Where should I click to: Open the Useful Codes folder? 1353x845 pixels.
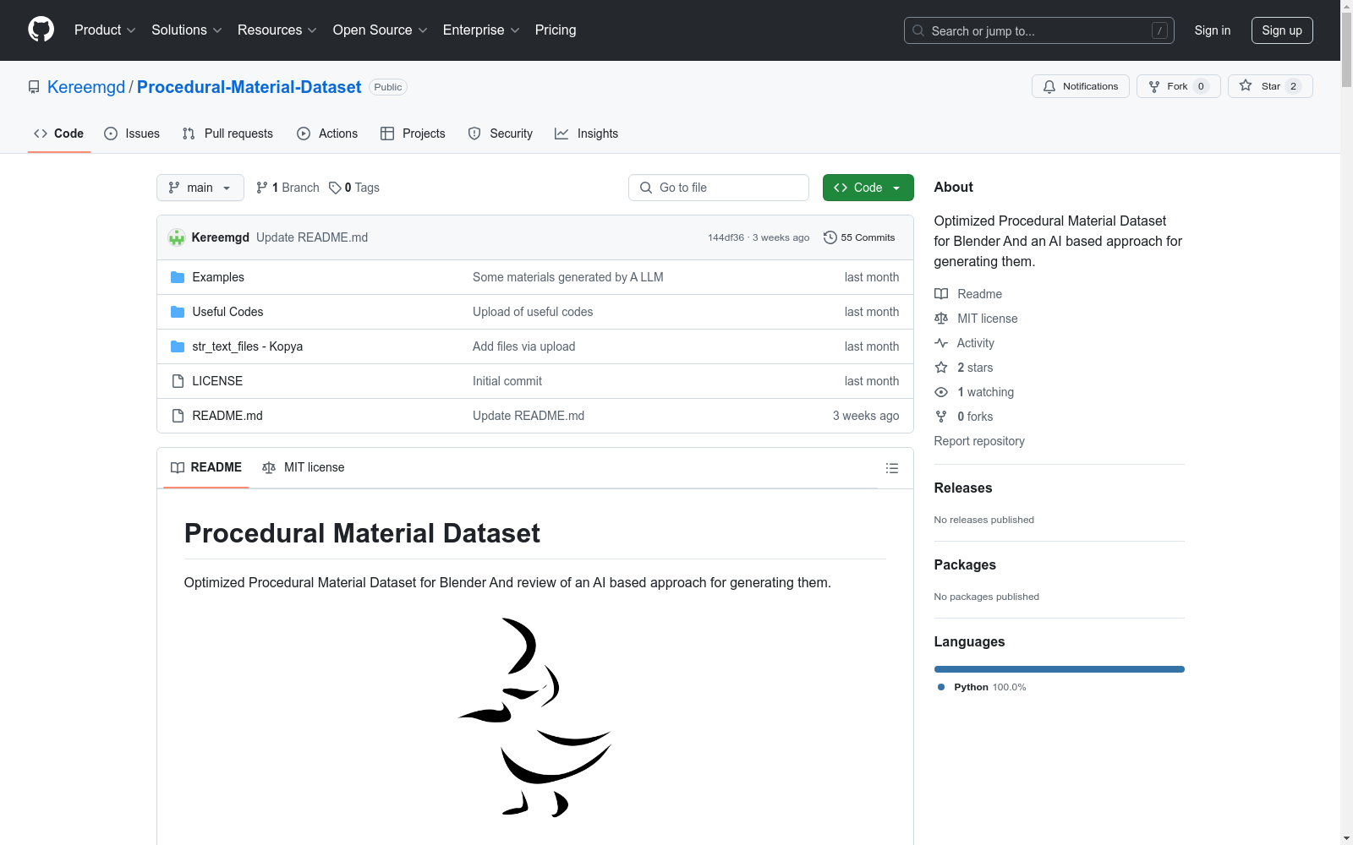pyautogui.click(x=227, y=312)
